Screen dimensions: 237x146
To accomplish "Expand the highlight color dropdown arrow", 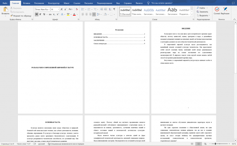I will (x=71, y=15).
